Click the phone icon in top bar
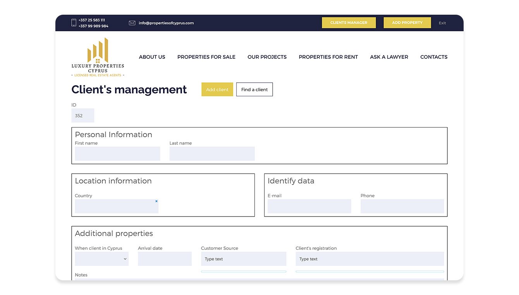Image resolution: width=519 pixels, height=295 pixels. 74,23
